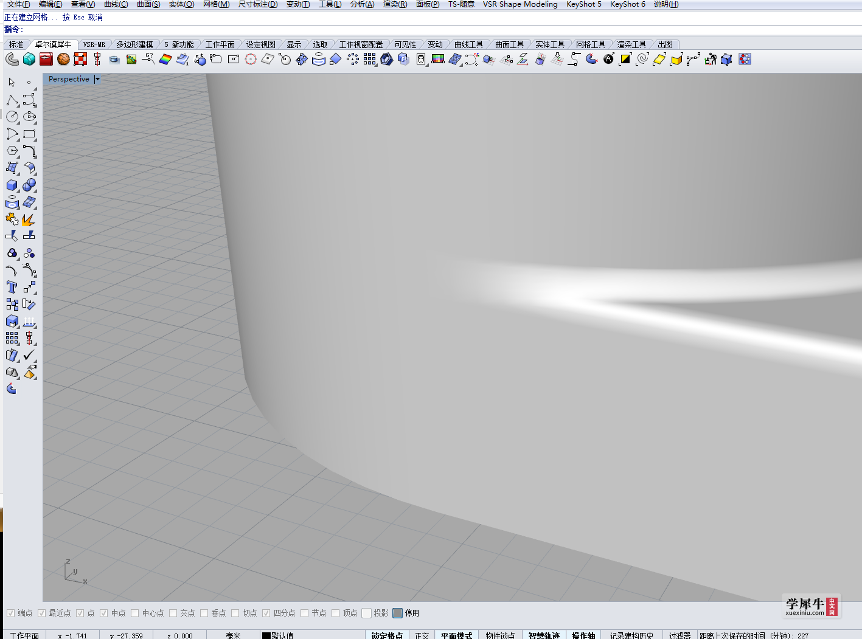Click the 默认值 layer color swatch
The width and height of the screenshot is (862, 639).
pos(266,635)
